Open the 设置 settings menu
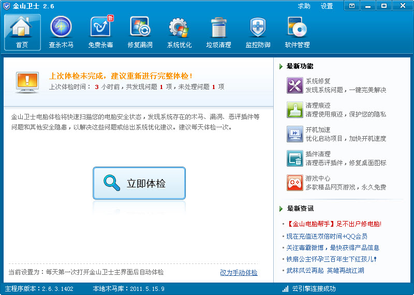Viewport: 414px width, 295px height. click(x=327, y=6)
